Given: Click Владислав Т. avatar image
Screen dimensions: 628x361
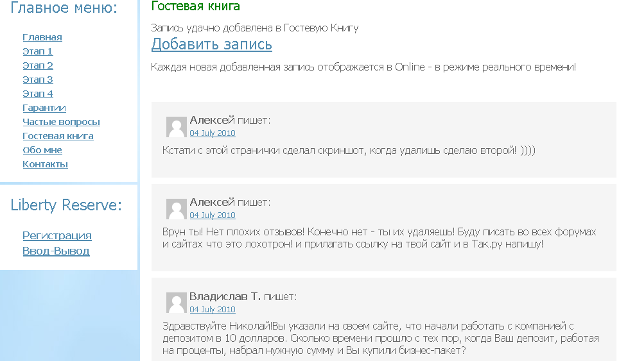Looking at the screenshot, I should coord(176,303).
